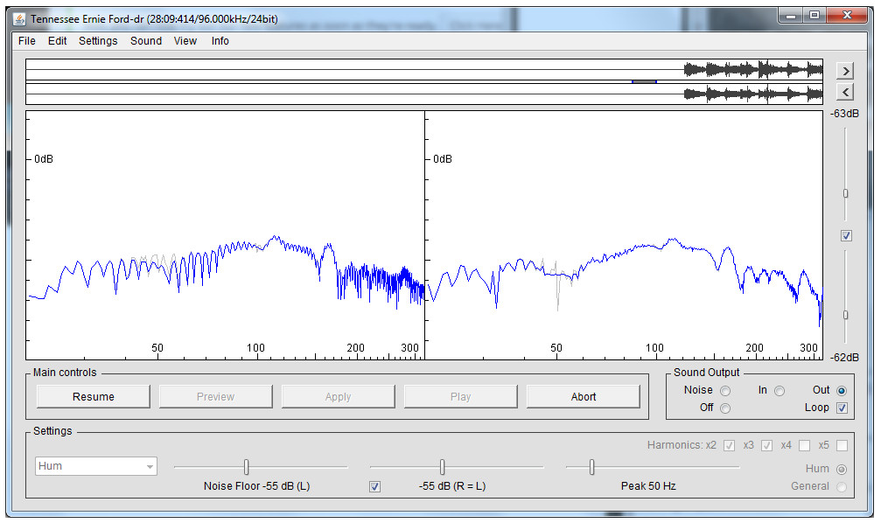
Task: Click the left arrow waveform scroll button
Action: [845, 92]
